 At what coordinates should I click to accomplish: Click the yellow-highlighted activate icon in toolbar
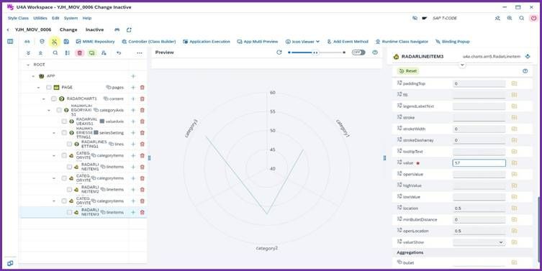(55, 42)
